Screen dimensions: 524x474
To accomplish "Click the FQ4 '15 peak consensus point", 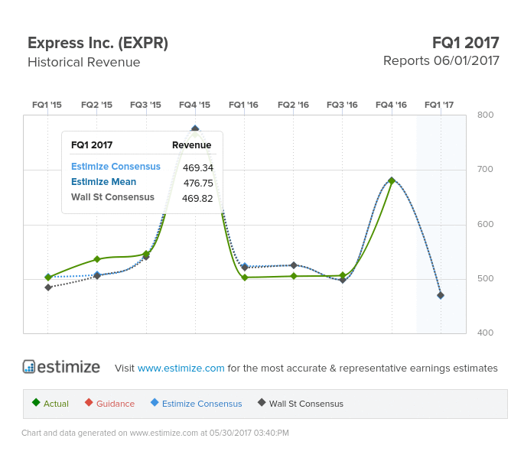I will click(195, 128).
